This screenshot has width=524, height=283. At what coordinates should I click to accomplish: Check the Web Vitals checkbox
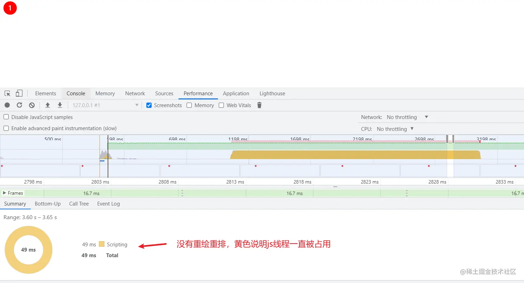coord(221,105)
